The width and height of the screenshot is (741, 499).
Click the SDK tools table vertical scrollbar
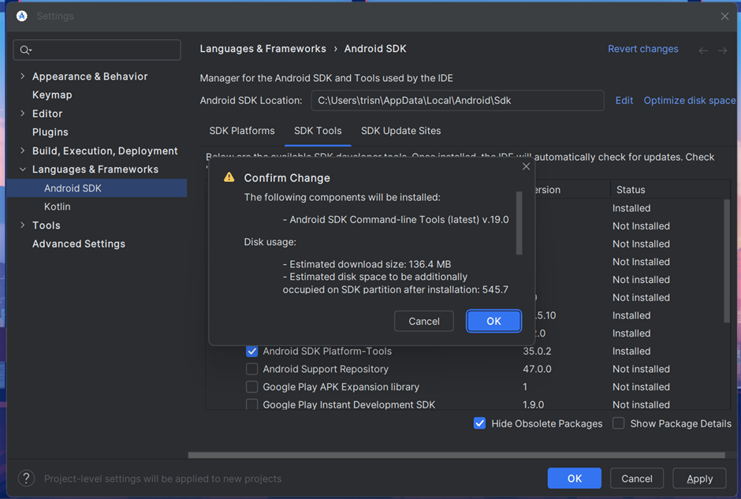[727, 261]
